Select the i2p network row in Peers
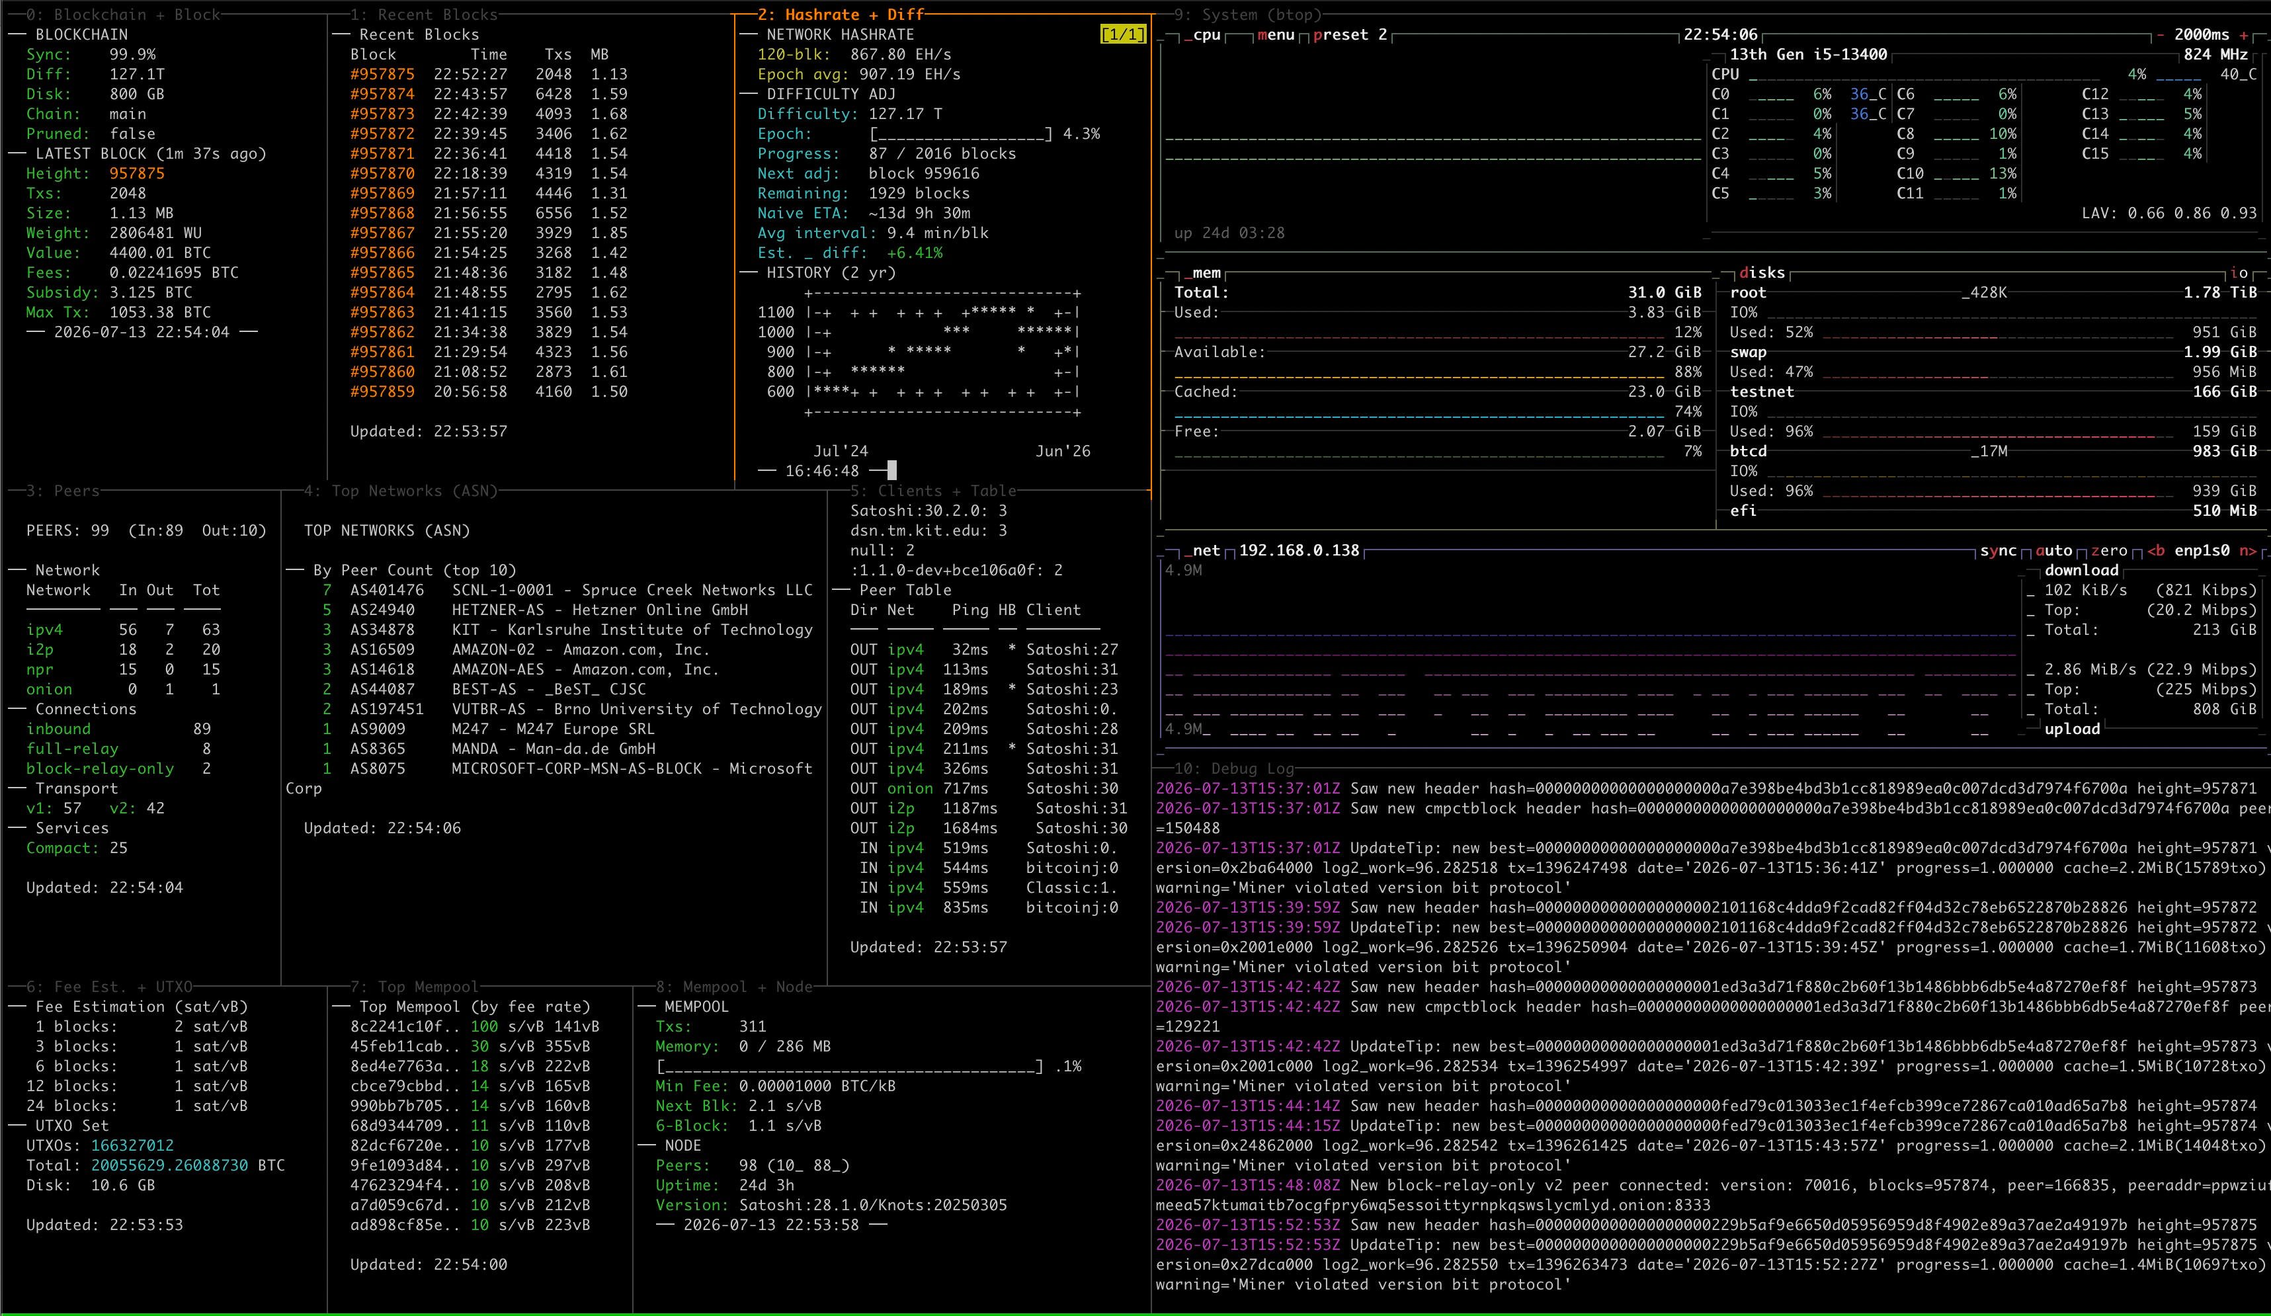Viewport: 2271px width, 1316px height. (124, 650)
